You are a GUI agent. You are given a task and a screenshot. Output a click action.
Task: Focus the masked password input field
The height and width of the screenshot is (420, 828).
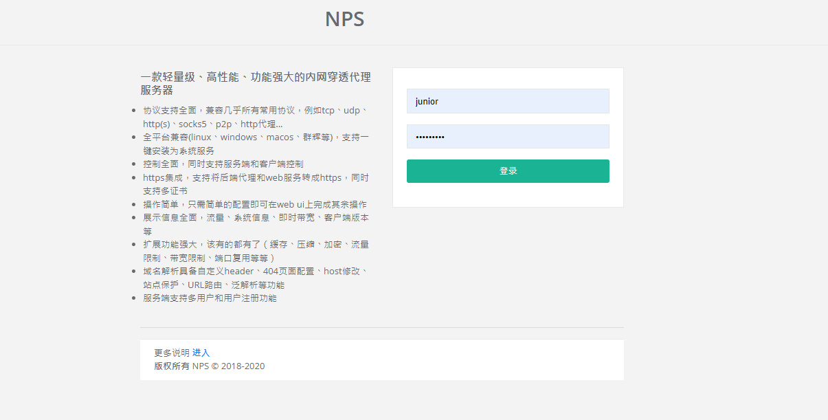click(507, 136)
